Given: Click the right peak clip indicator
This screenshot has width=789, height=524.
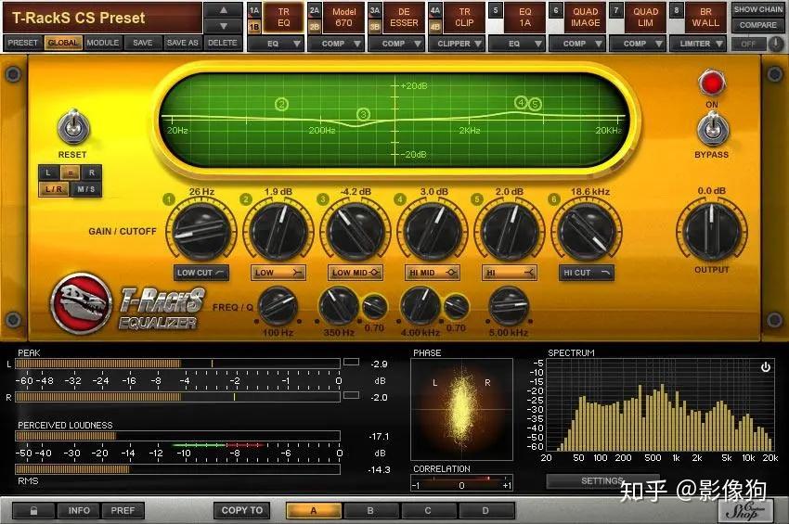Looking at the screenshot, I should 351,395.
